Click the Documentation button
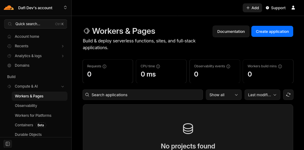Image resolution: width=304 pixels, height=150 pixels. pos(231,31)
